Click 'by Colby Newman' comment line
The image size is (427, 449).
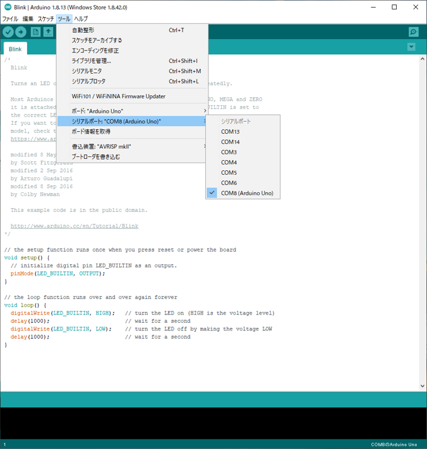[35, 194]
